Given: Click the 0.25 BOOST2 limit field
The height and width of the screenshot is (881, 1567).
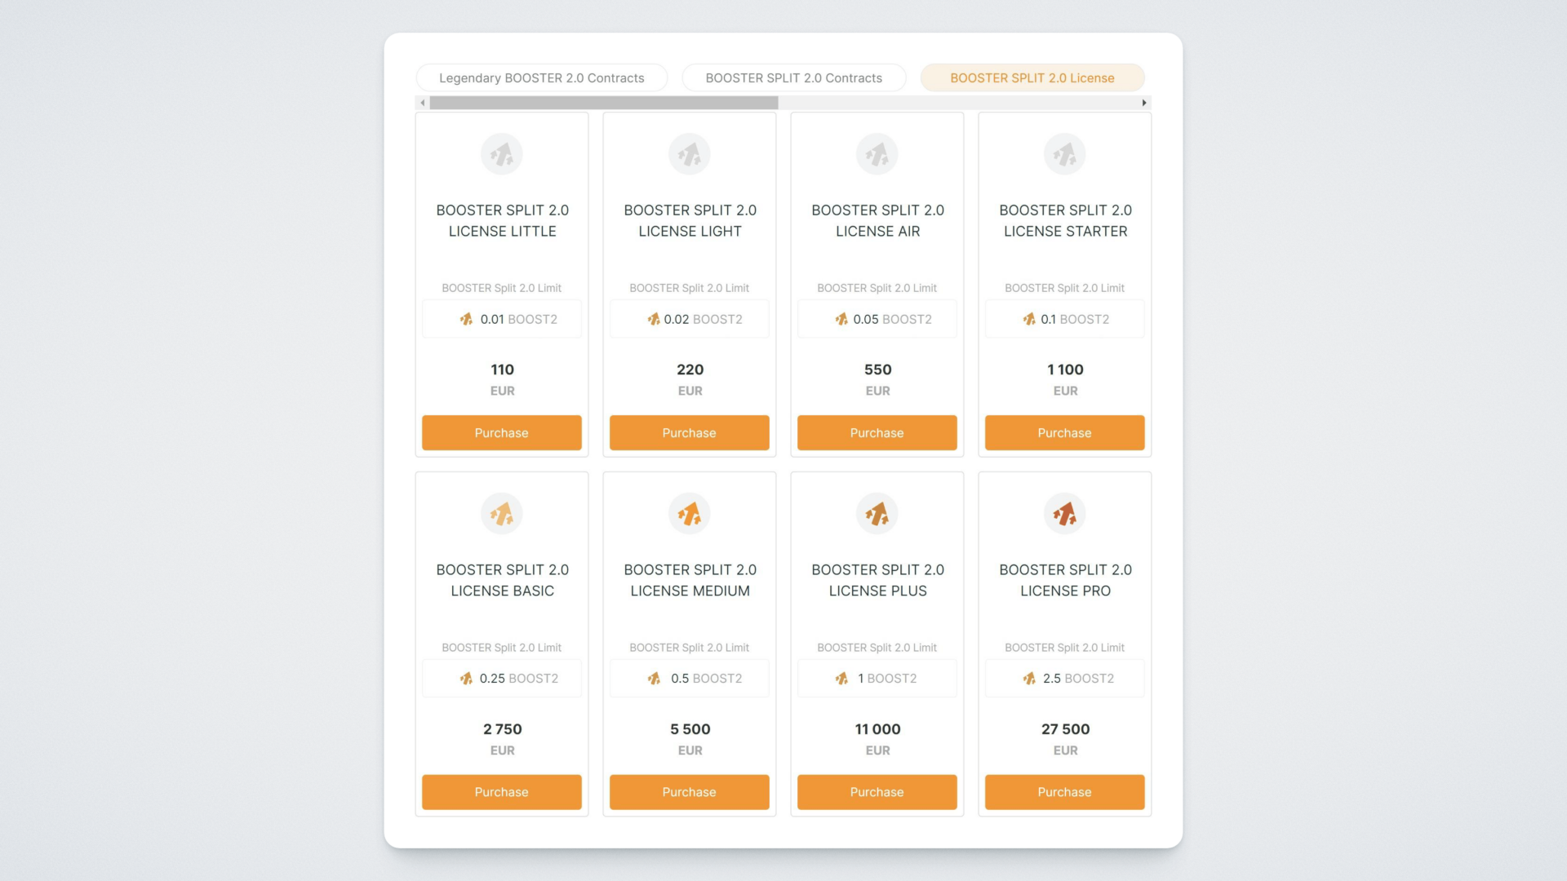Looking at the screenshot, I should tap(501, 679).
